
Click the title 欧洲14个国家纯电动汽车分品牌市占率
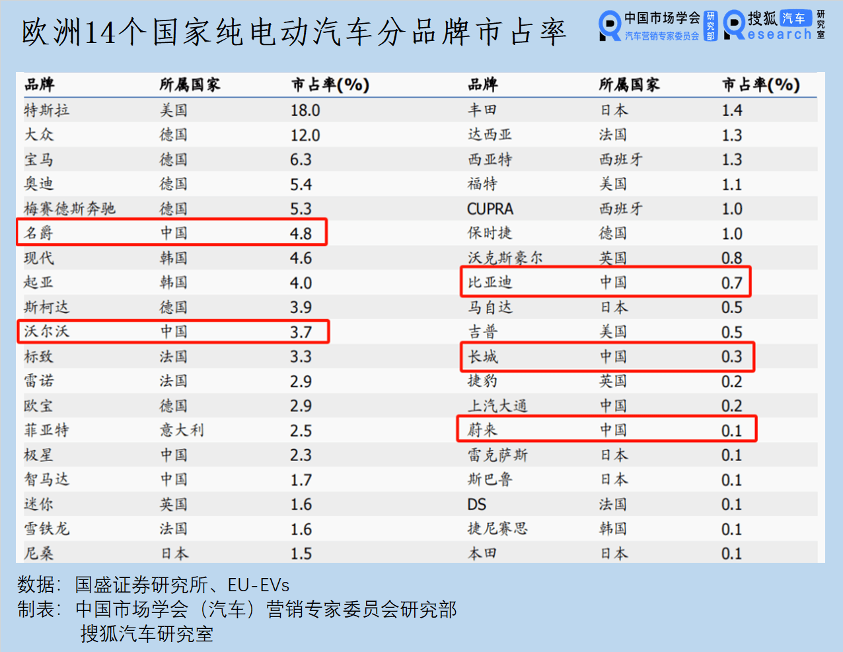coord(294,32)
